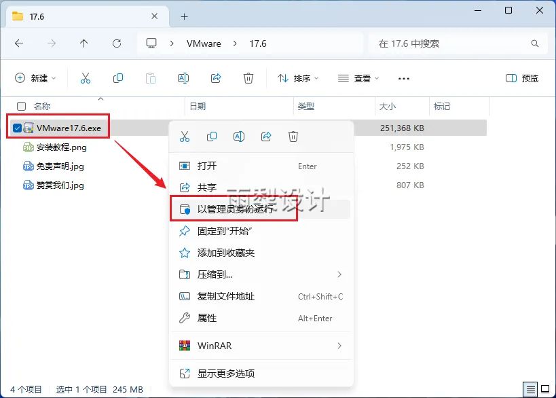Screen dimensions: 556x398
Task: Click Share icon in context menu top row
Action: [266, 137]
